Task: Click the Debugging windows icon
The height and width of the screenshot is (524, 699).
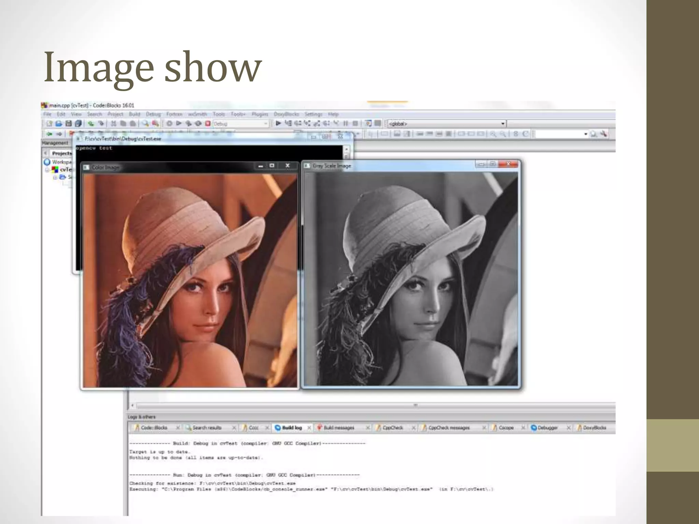Action: pos(368,123)
